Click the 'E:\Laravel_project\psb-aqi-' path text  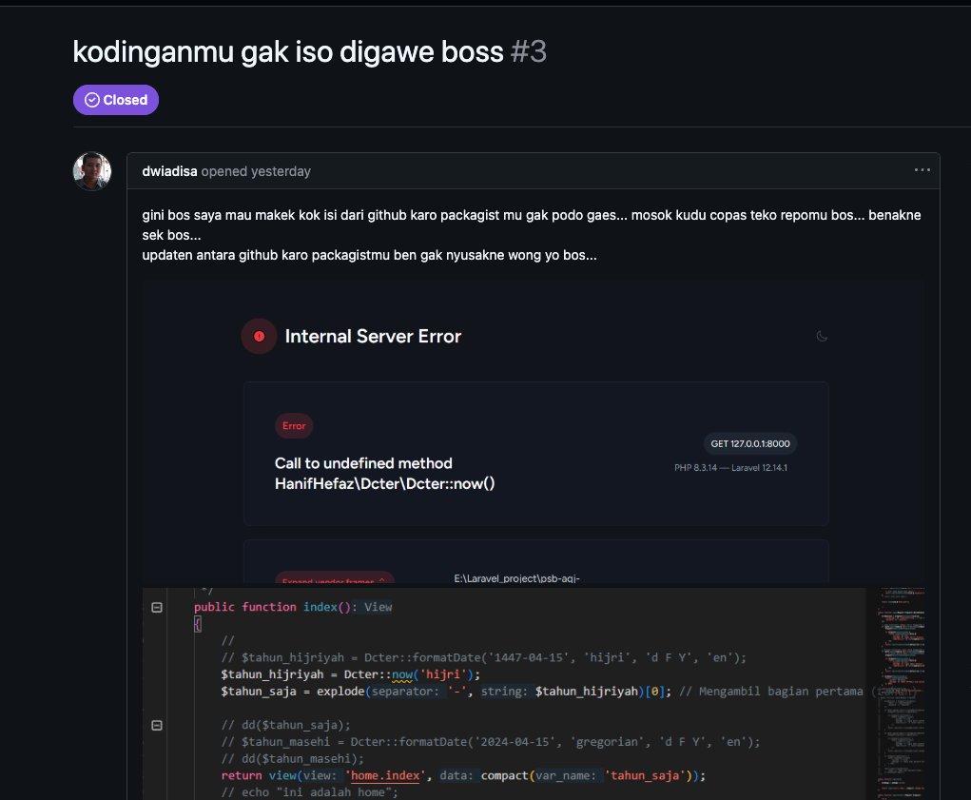point(516,578)
